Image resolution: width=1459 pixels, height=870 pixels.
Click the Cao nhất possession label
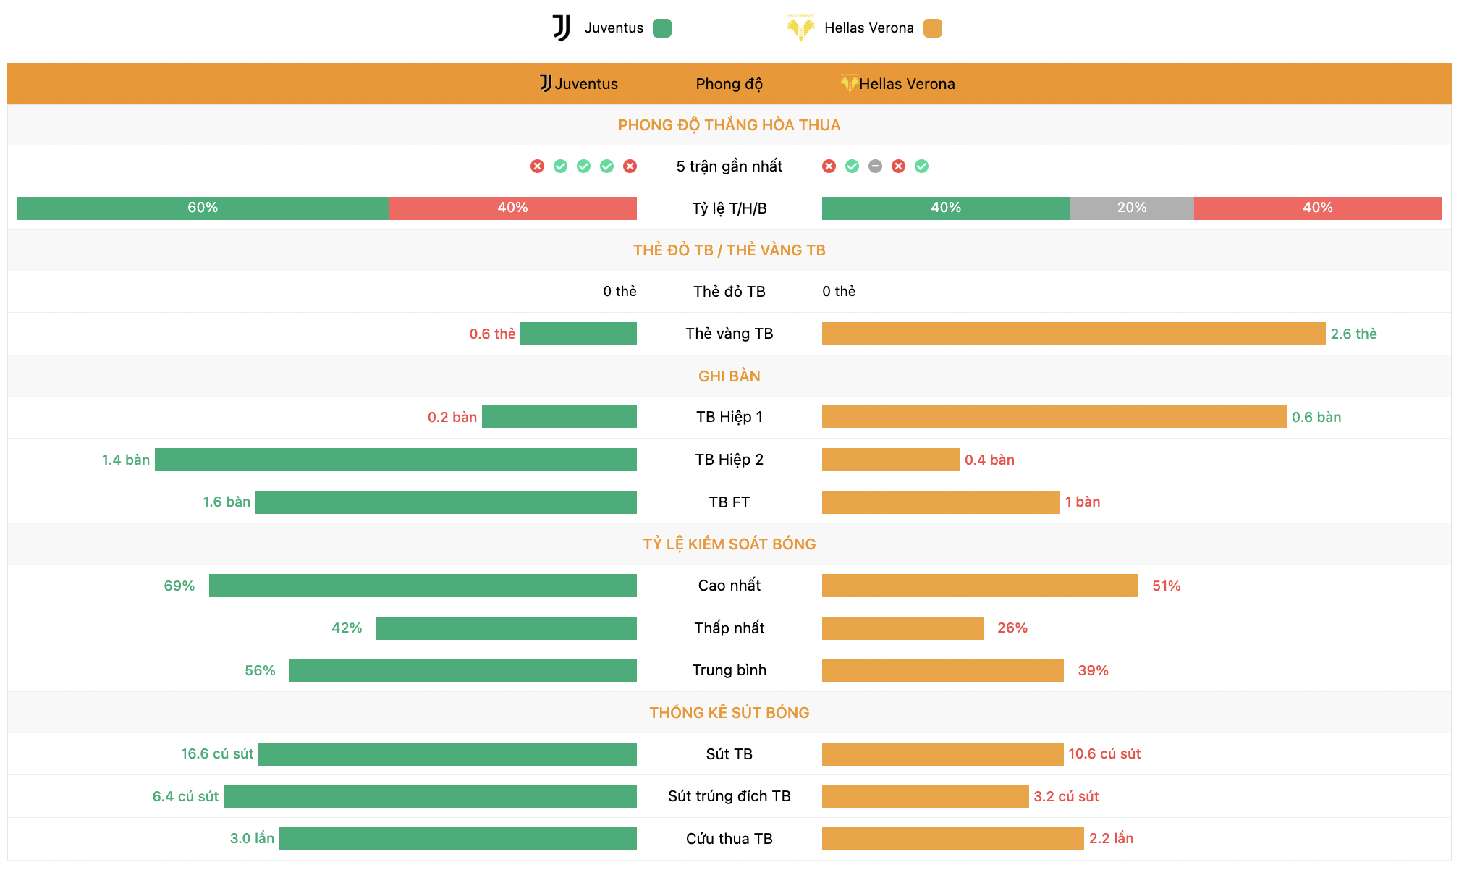[x=729, y=586]
